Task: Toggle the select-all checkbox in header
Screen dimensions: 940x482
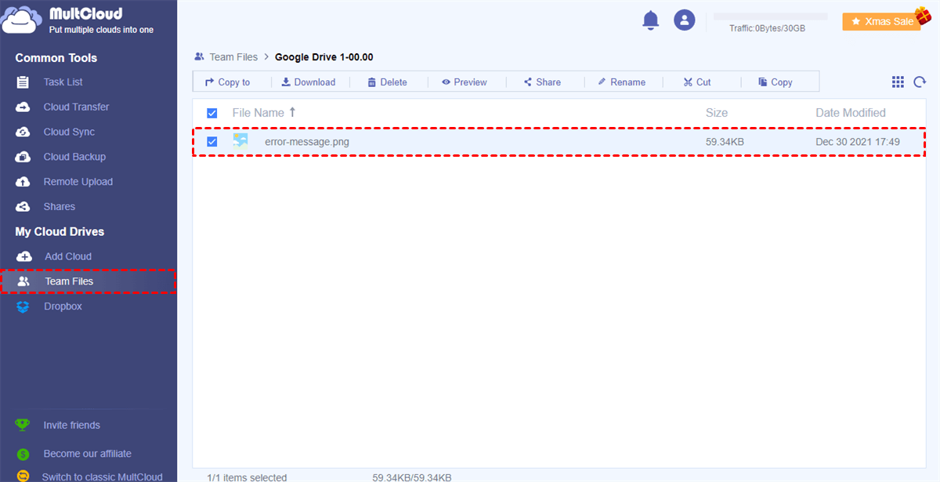Action: (x=211, y=113)
